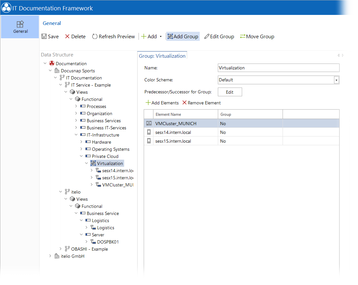Open the Add dropdown arrow
This screenshot has height=285, width=358.
(161, 37)
